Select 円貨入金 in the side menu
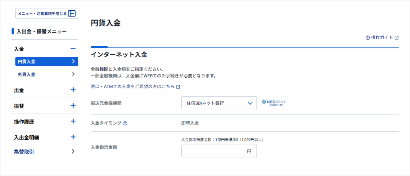 [46, 62]
